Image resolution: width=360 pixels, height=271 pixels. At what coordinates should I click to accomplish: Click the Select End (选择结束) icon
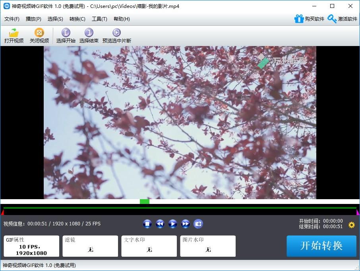(x=89, y=33)
